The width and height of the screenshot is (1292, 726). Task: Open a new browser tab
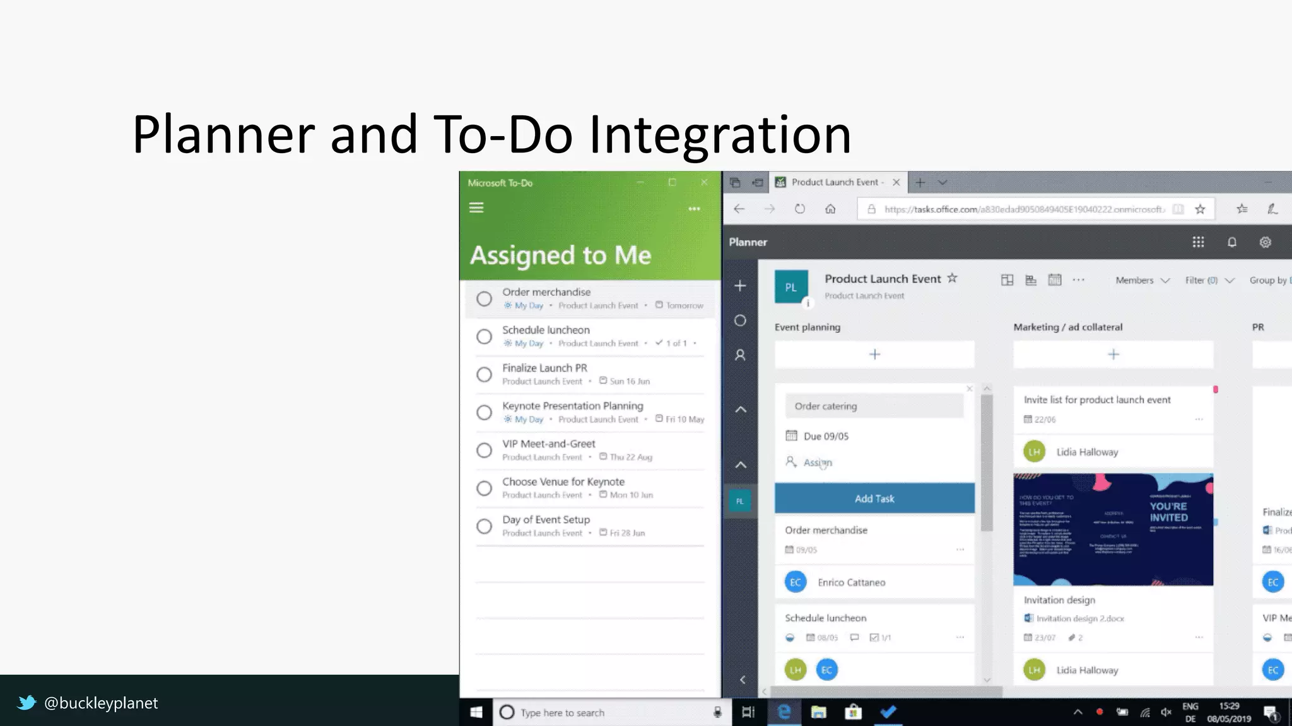[x=920, y=182]
